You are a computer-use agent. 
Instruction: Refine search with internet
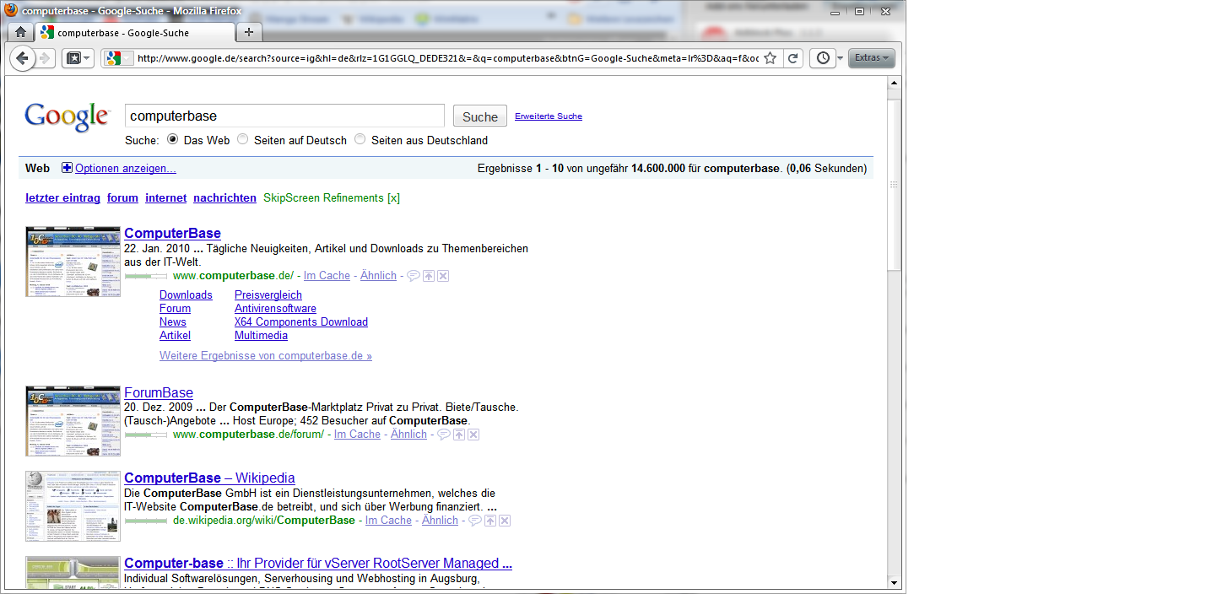coord(166,197)
